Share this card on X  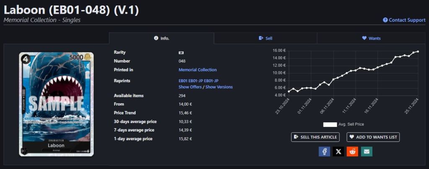coord(338,151)
